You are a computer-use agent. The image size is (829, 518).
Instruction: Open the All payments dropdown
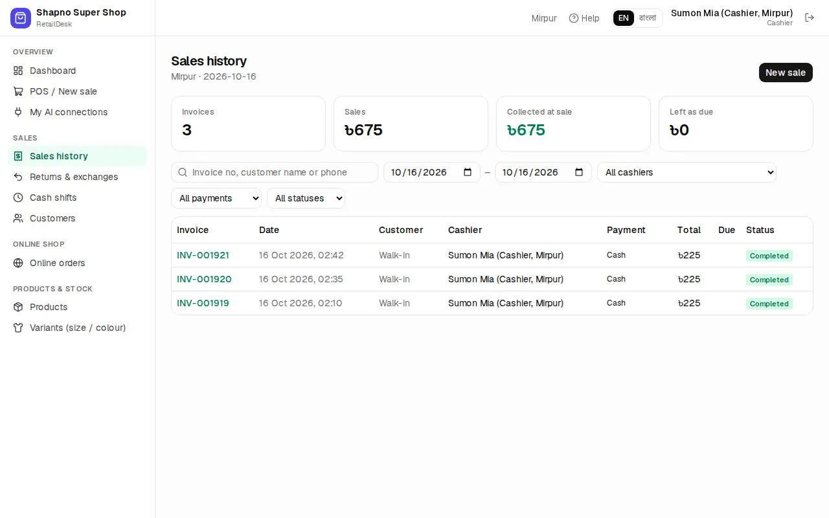[216, 198]
